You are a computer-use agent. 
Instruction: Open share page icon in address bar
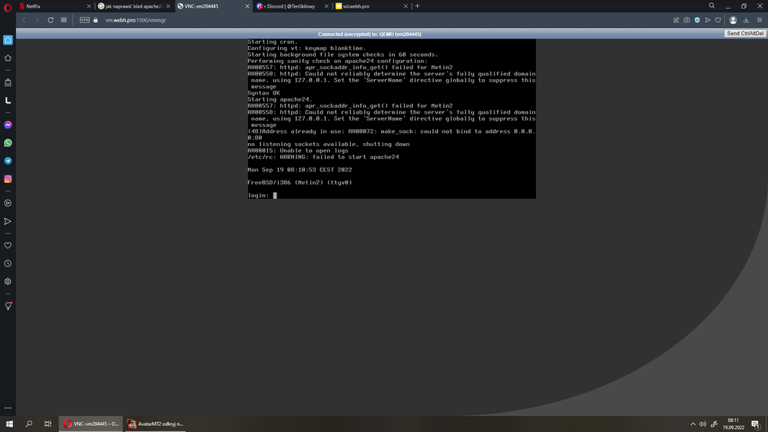pyautogui.click(x=677, y=20)
